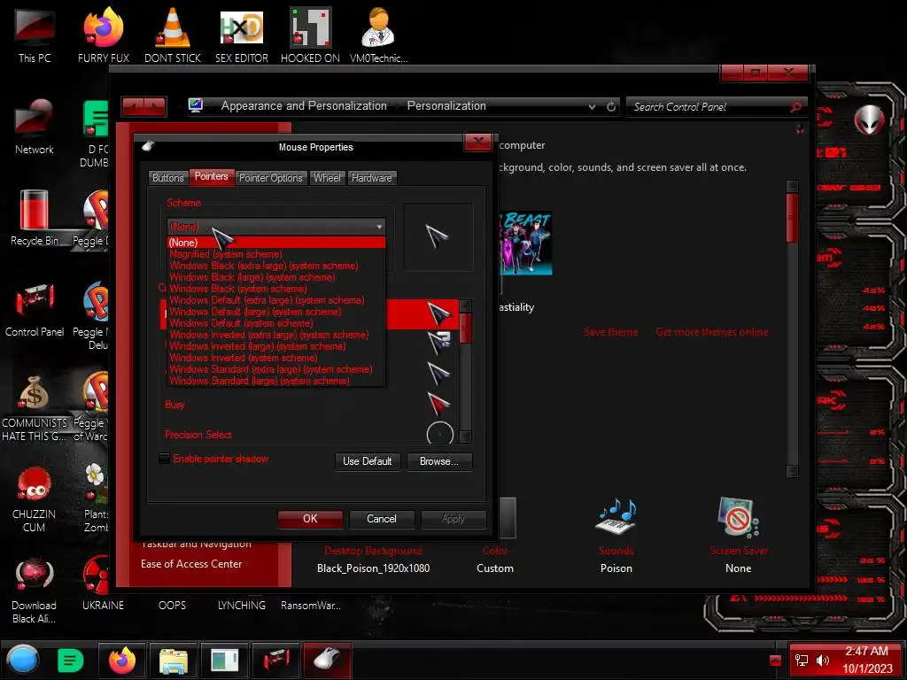Click the Sounds Poison icon
Viewport: 907px width, 680px height.
[616, 516]
